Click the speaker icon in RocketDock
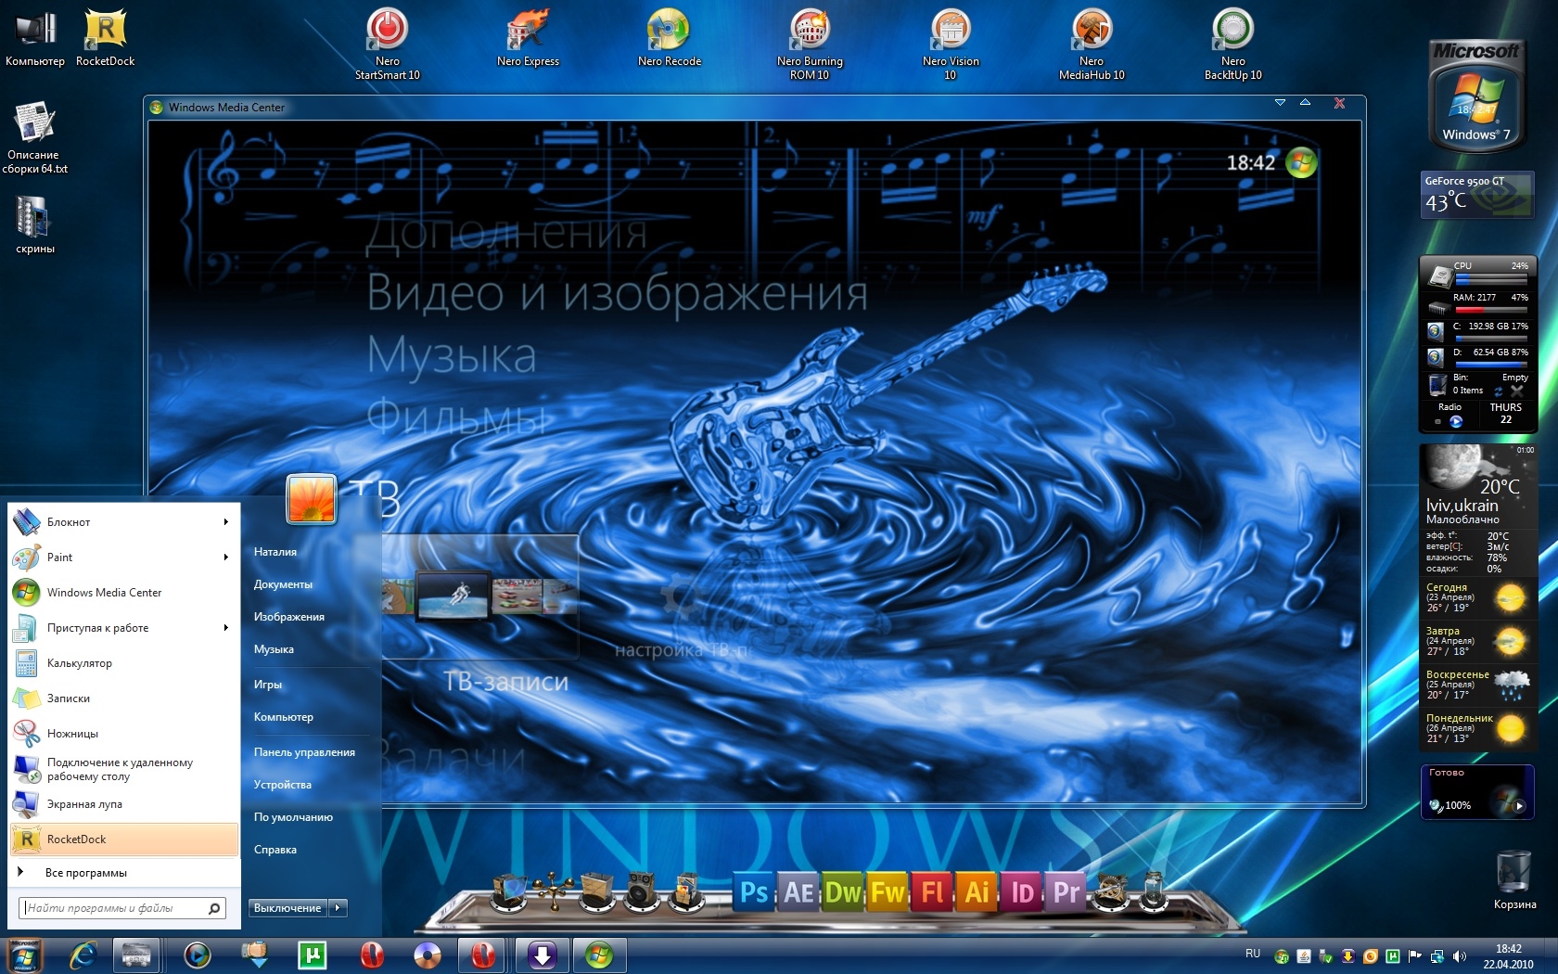The image size is (1558, 974). click(642, 891)
